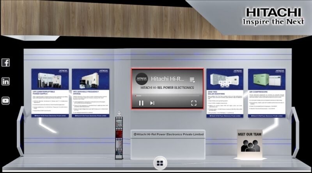Viewport: 312px width, 173px height.
Task: Open the video playlist queue icon
Action: 192,80
